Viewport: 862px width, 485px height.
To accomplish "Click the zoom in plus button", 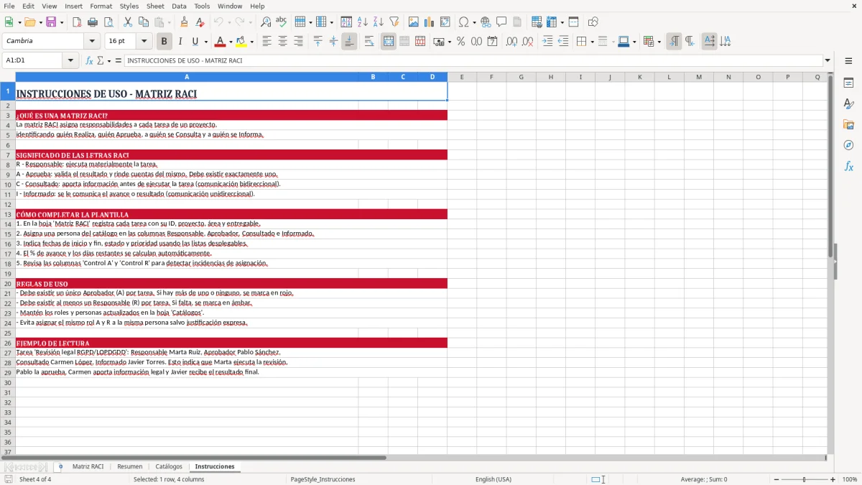I will 833,479.
